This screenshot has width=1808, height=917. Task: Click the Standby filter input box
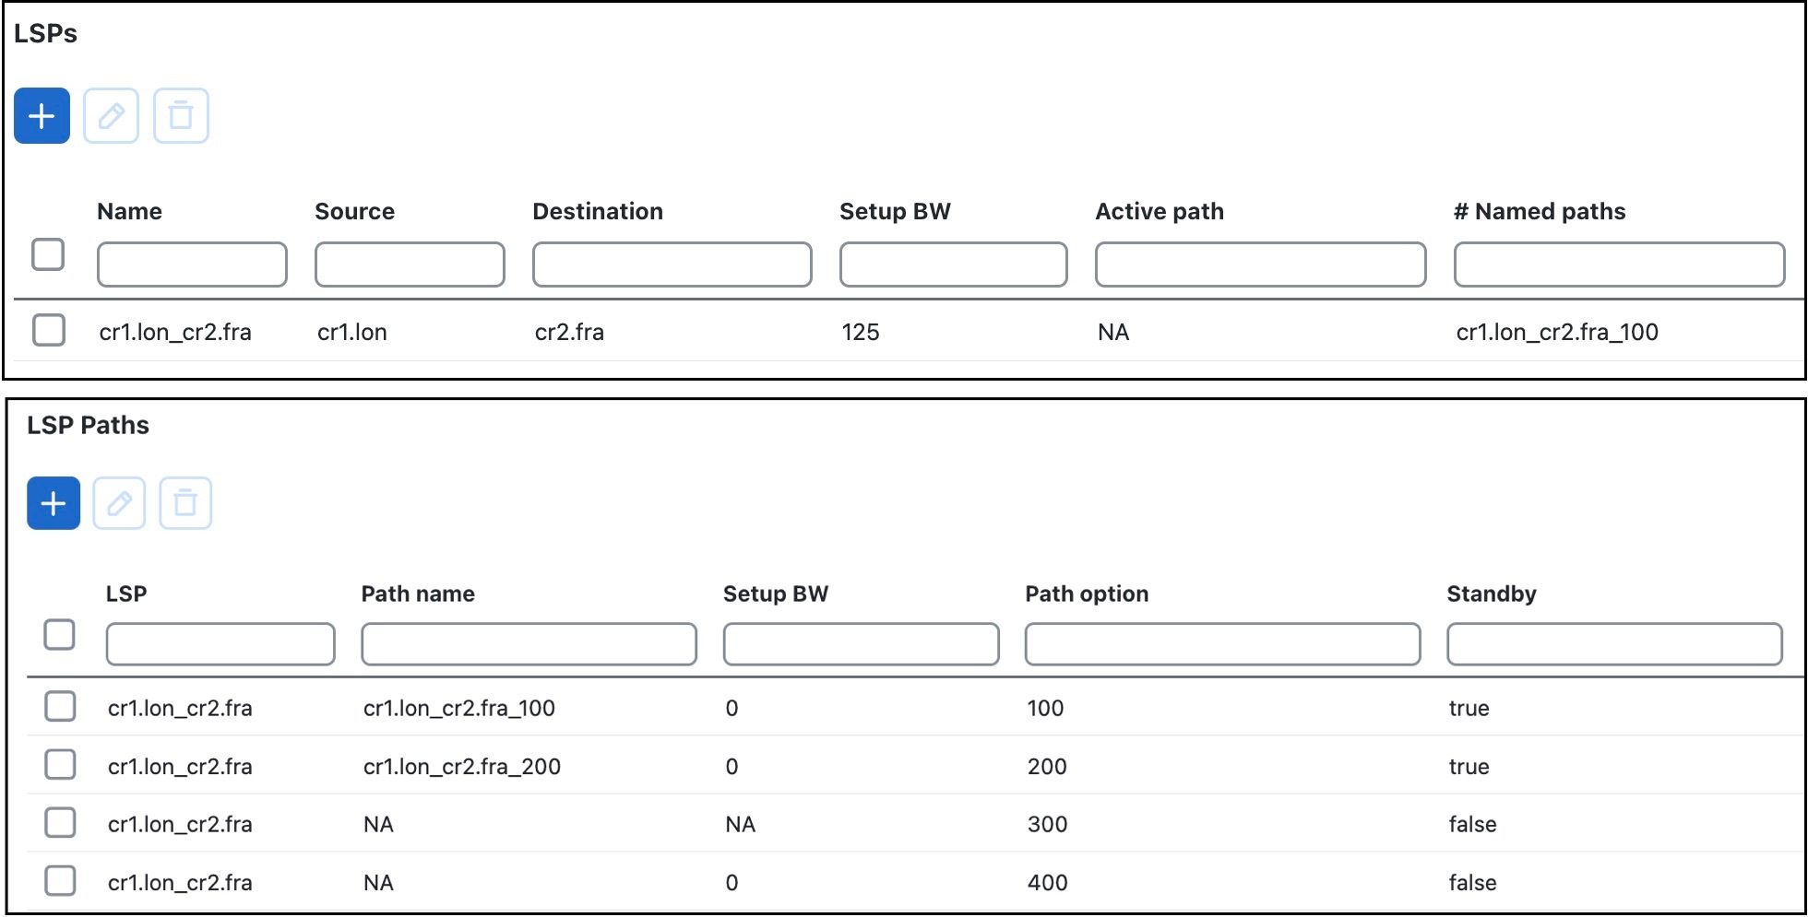point(1613,644)
